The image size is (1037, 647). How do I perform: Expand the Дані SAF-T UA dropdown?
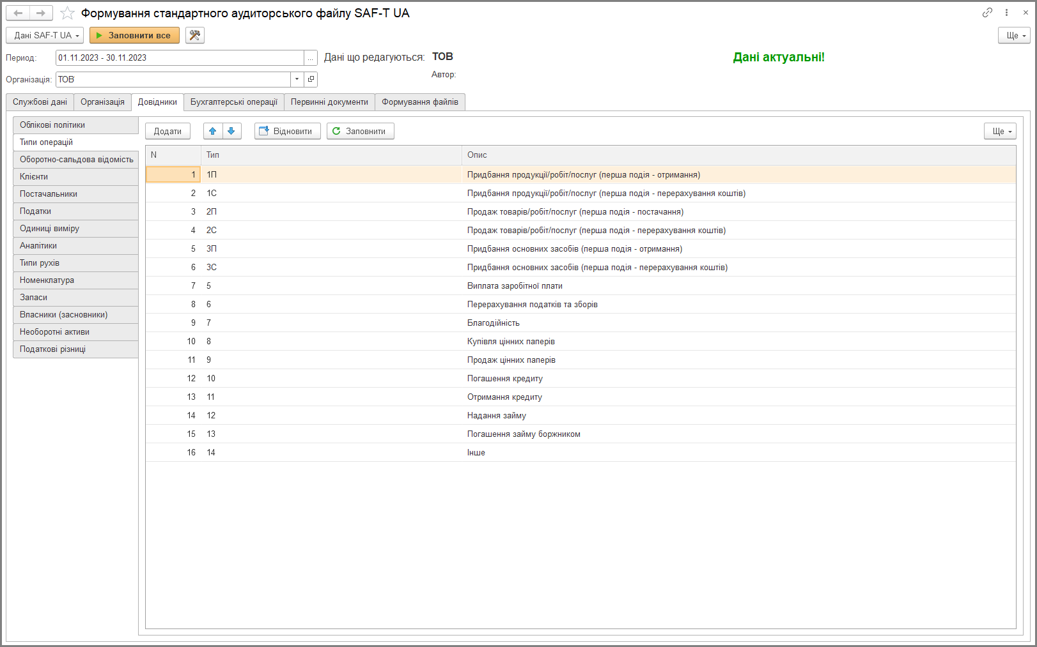click(45, 35)
